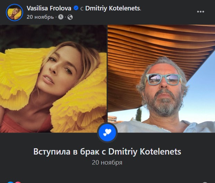
Task: Click the globe public audience icon
Action: [x=70, y=17]
